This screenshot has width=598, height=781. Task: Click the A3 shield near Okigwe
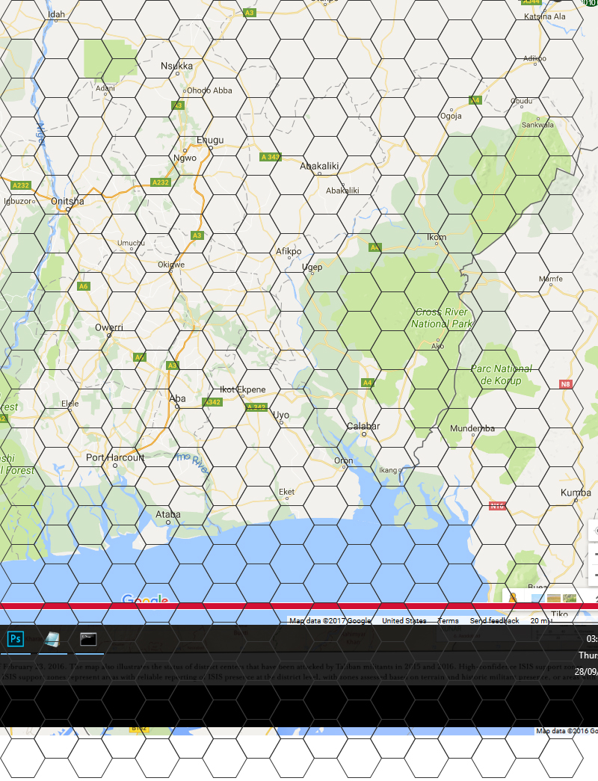197,235
